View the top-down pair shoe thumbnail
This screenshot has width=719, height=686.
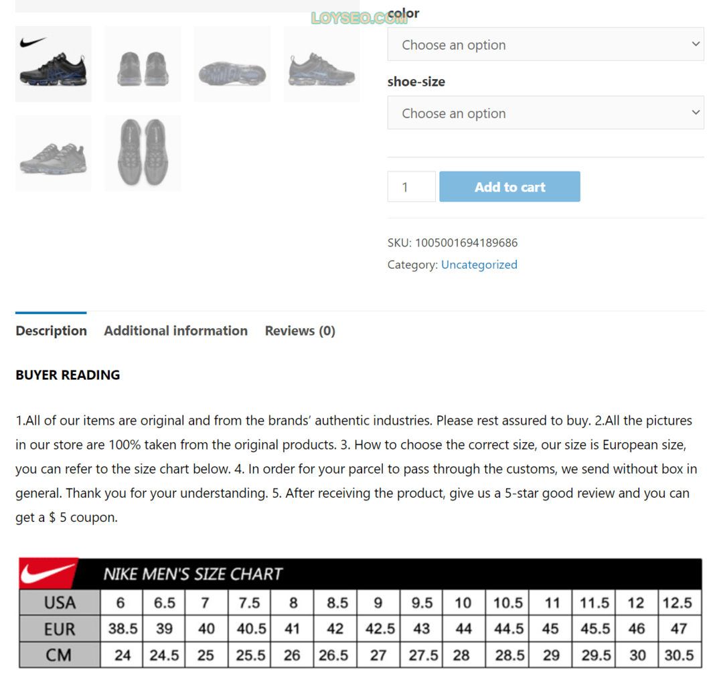[x=143, y=153]
